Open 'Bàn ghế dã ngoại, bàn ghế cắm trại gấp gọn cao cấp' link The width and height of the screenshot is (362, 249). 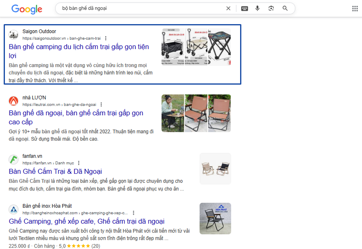(x=76, y=117)
